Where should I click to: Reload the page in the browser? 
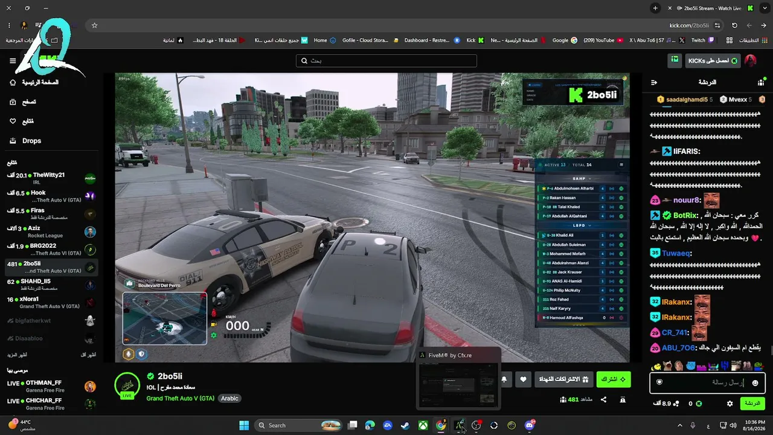point(734,25)
